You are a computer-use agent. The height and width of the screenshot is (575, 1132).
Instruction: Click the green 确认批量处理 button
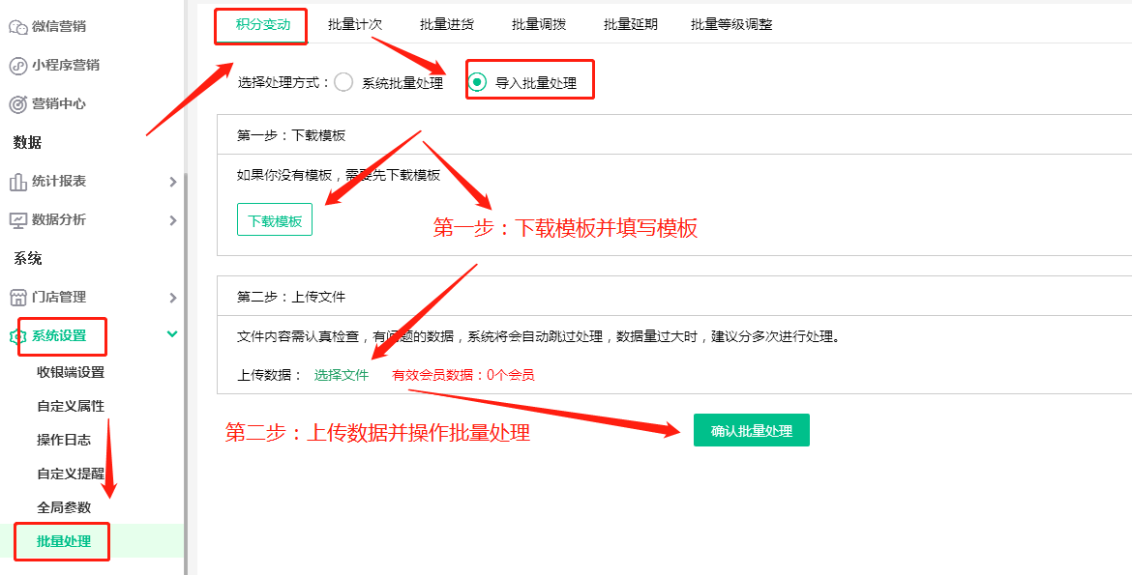pyautogui.click(x=751, y=430)
